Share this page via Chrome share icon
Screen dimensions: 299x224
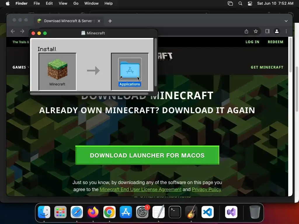click(x=246, y=31)
